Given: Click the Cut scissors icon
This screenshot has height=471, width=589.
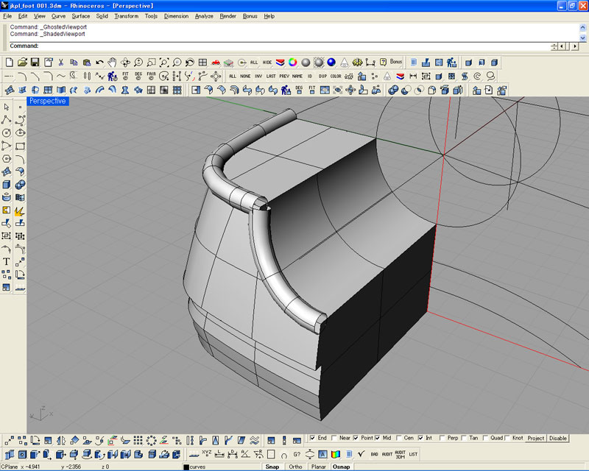Looking at the screenshot, I should [60, 63].
